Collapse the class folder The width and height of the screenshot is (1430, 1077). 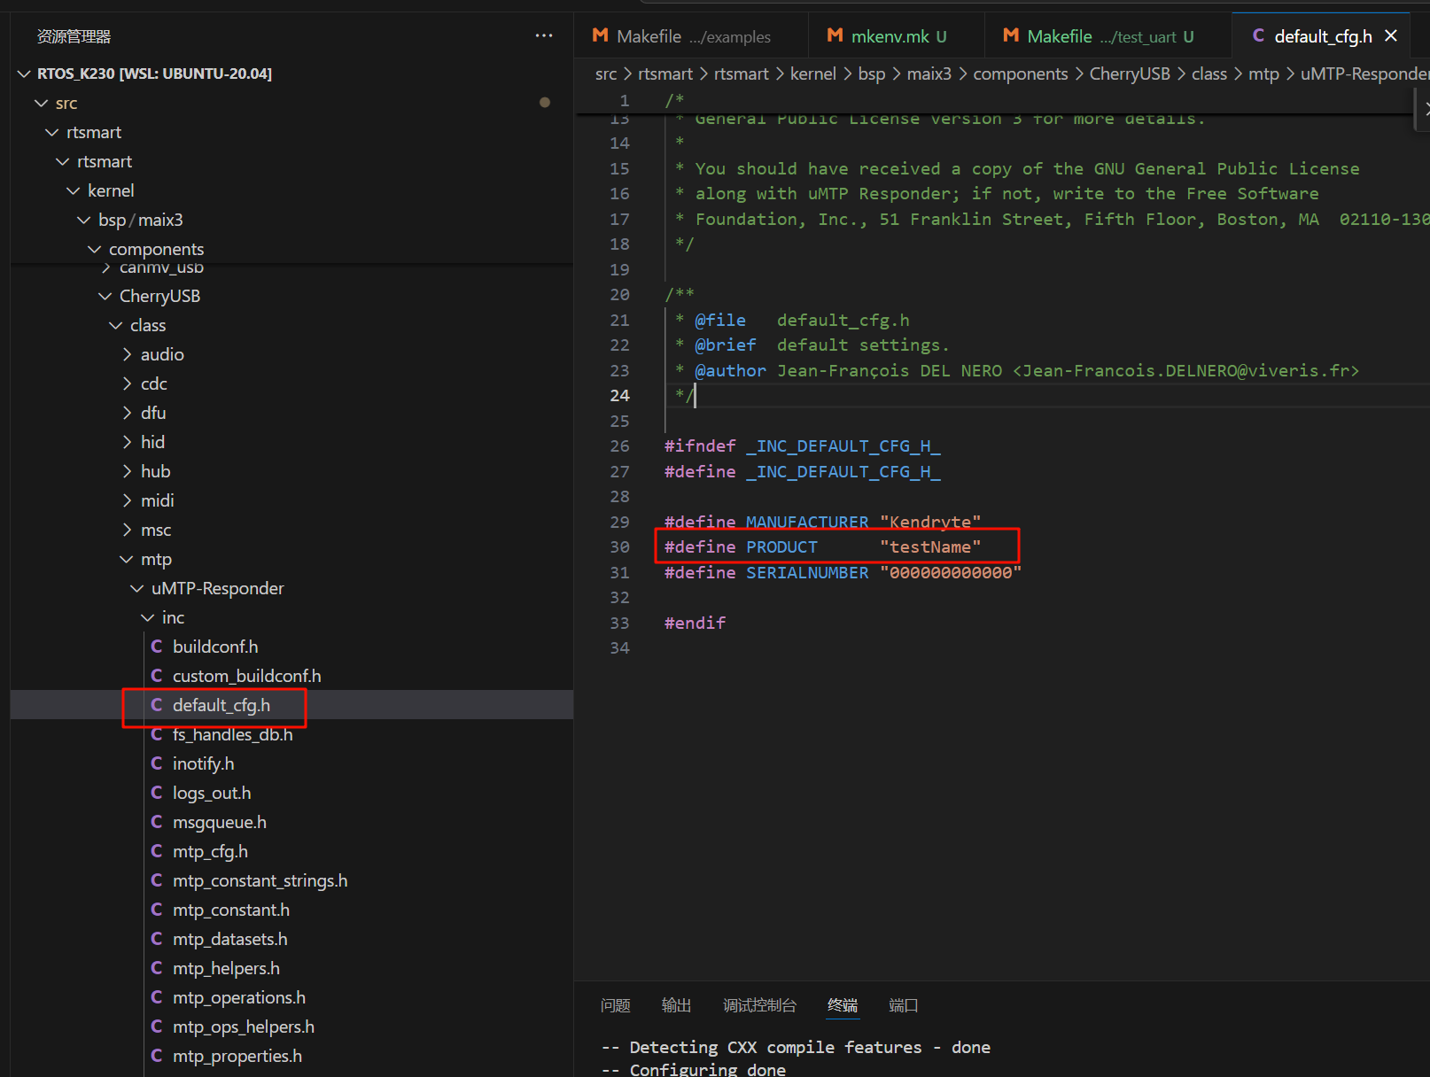(x=115, y=325)
